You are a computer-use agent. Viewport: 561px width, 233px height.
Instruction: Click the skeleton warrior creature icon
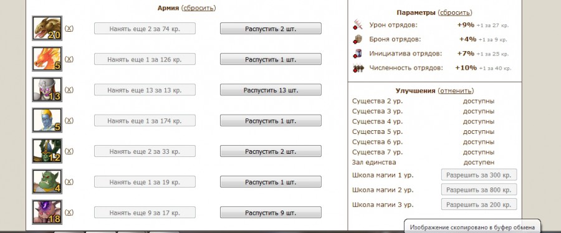tap(47, 90)
